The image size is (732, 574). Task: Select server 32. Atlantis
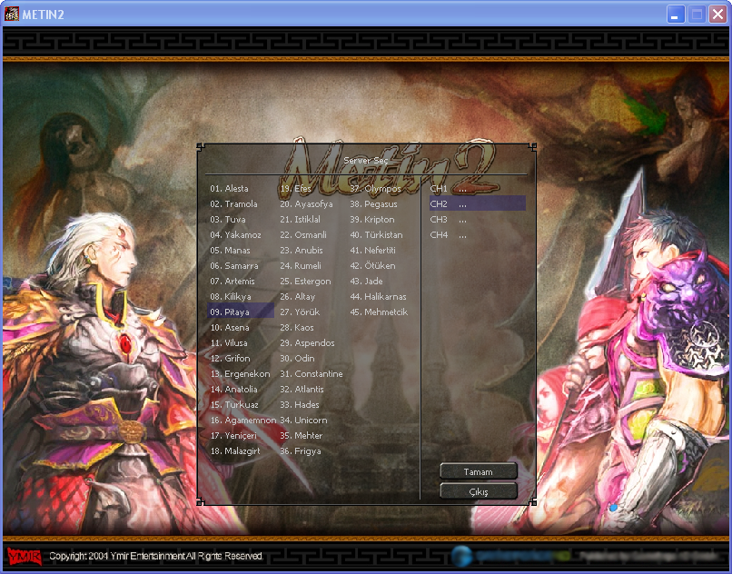point(302,389)
